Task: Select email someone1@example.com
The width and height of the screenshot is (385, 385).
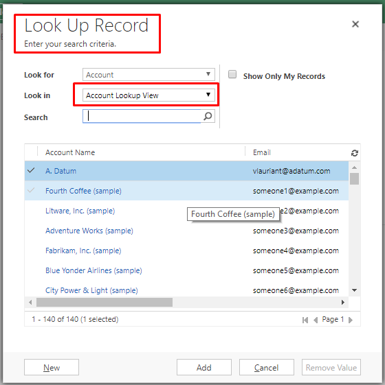Action: tap(296, 191)
